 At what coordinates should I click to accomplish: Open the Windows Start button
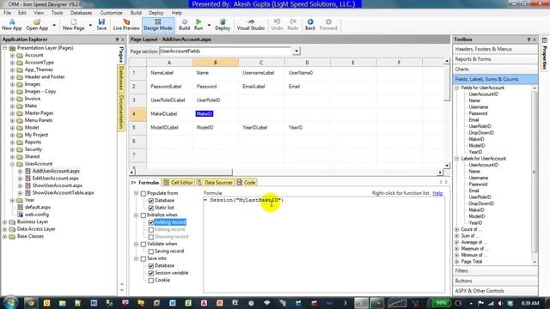click(10, 303)
